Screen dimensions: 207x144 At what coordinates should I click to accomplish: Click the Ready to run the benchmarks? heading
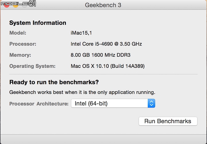click(54, 82)
